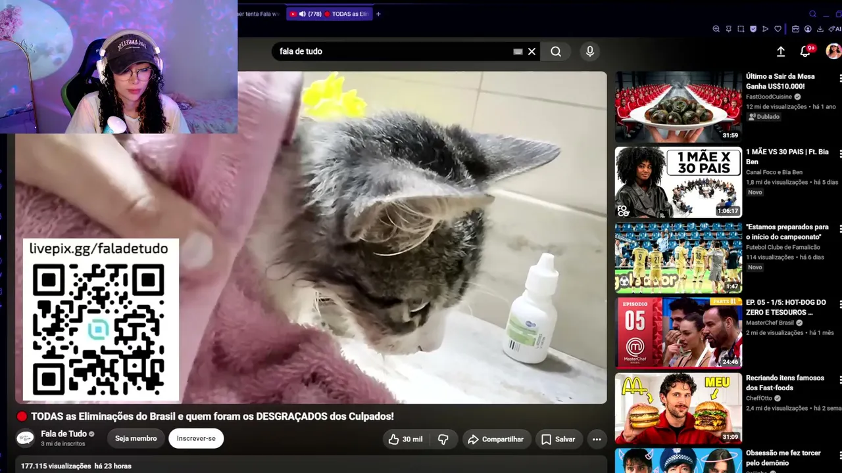The height and width of the screenshot is (473, 842).
Task: Bookmark page with the heart icon
Action: (x=778, y=29)
